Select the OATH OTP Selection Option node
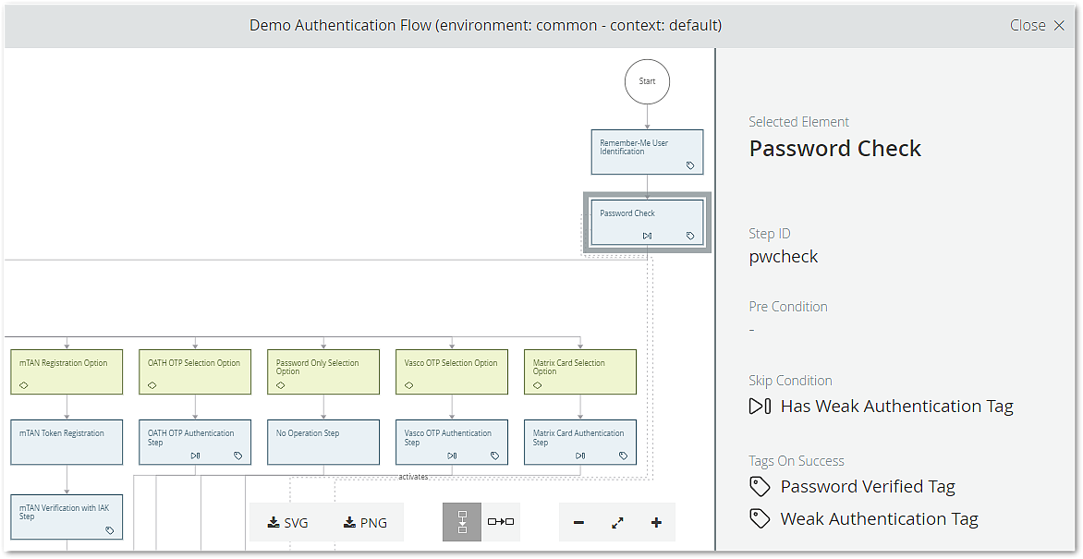The image size is (1083, 559). pyautogui.click(x=195, y=371)
